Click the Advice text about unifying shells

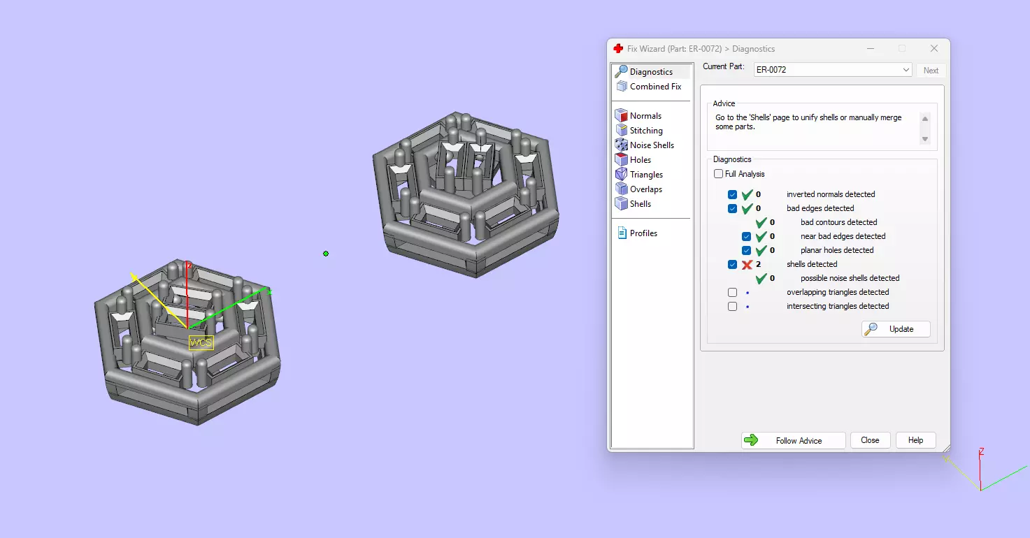tap(808, 122)
